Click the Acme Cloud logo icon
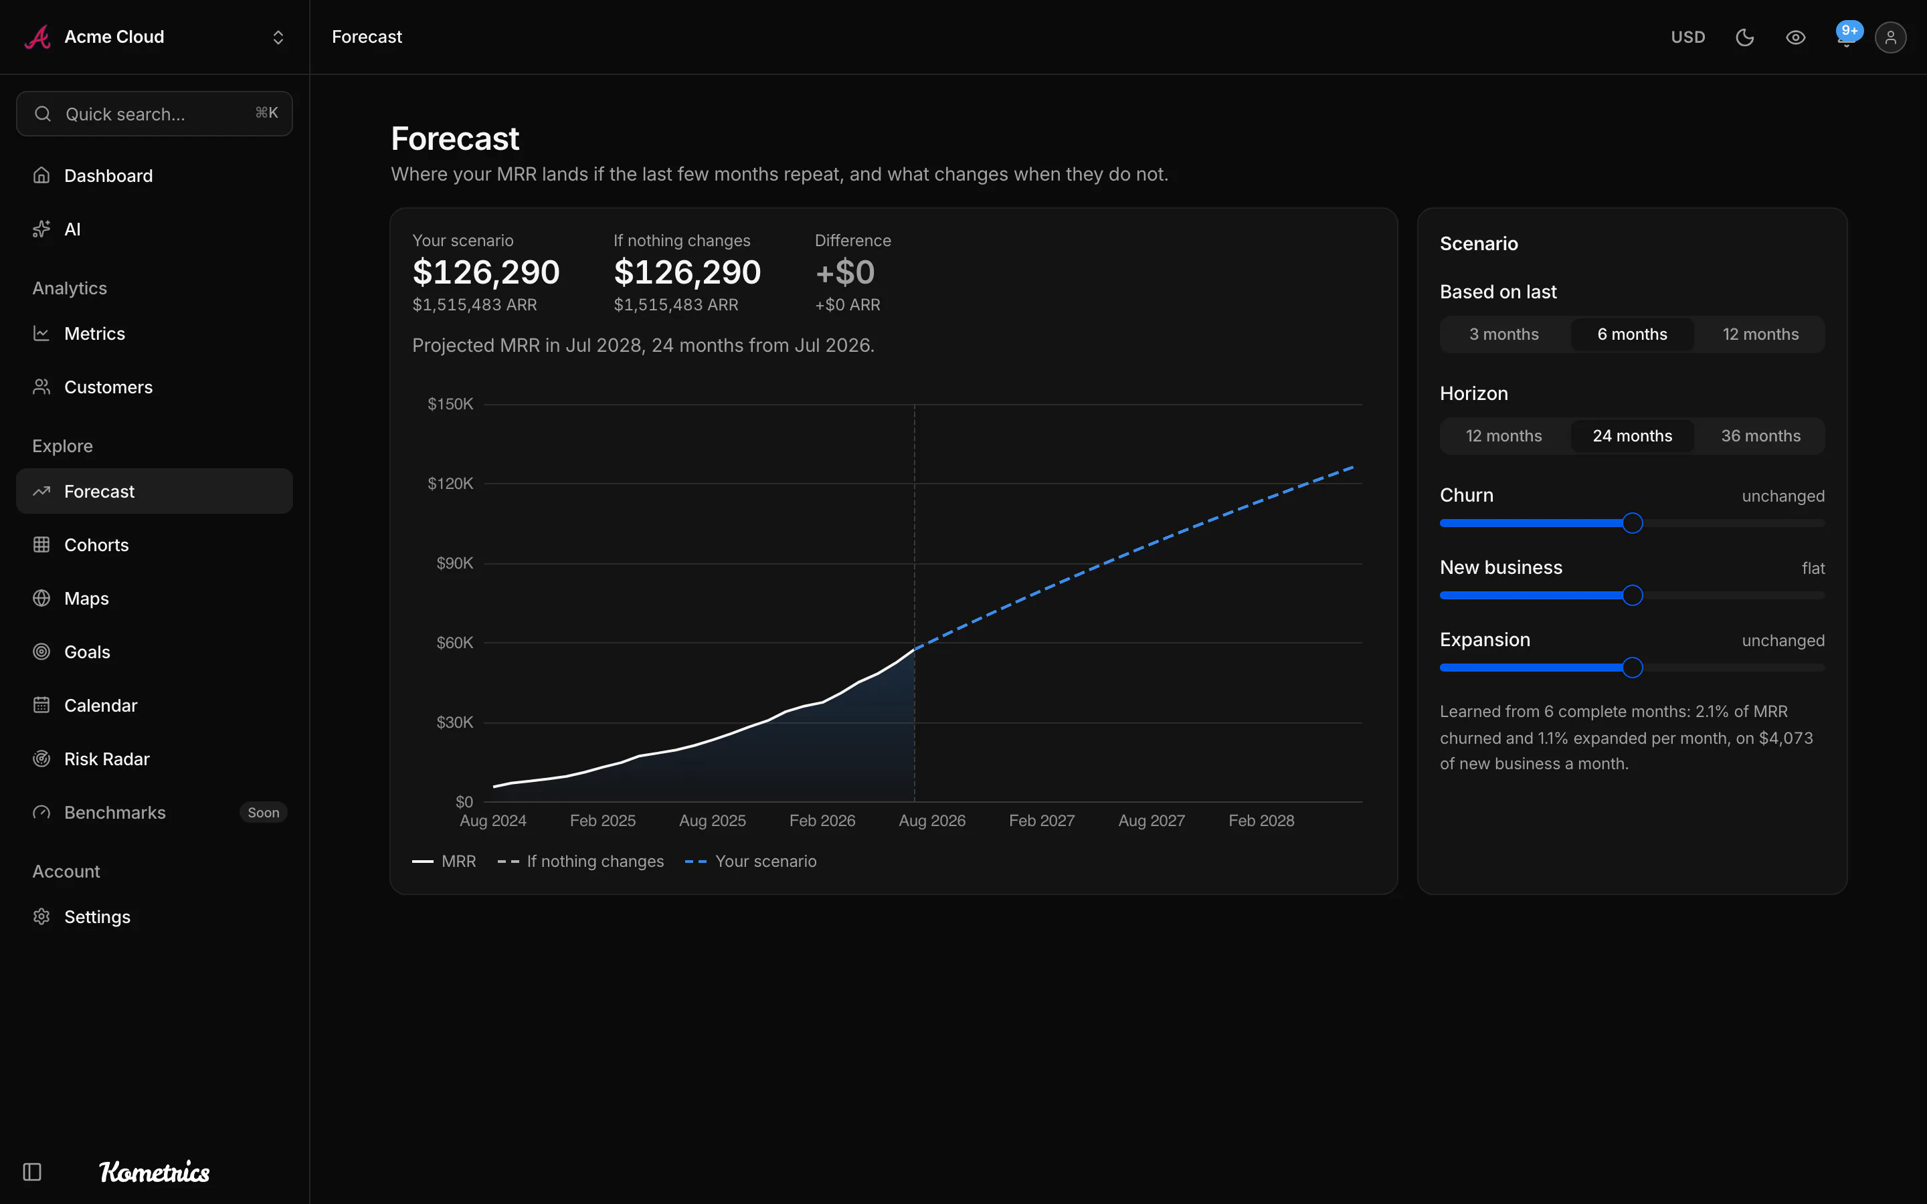Image resolution: width=1927 pixels, height=1204 pixels. click(x=37, y=37)
